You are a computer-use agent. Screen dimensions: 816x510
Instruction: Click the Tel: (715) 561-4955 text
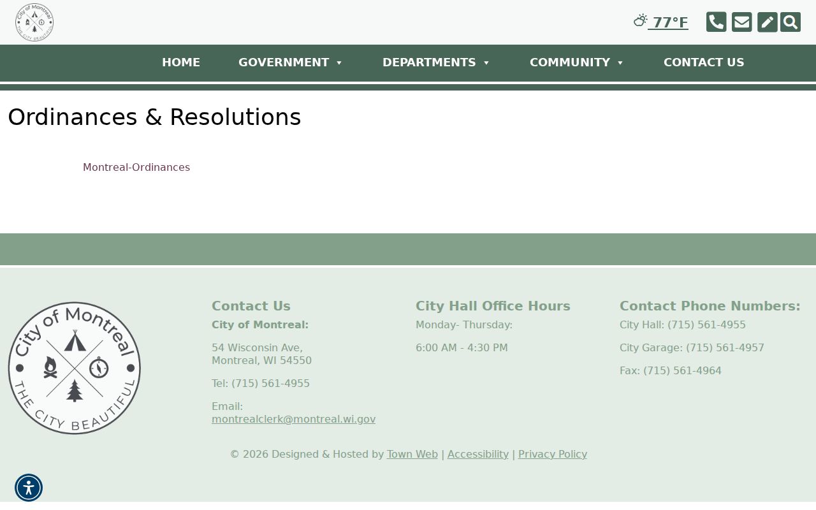click(261, 384)
